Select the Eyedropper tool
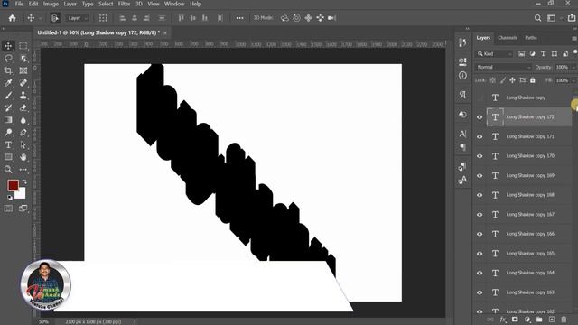Screen dimensions: 578x325 coord(8,83)
